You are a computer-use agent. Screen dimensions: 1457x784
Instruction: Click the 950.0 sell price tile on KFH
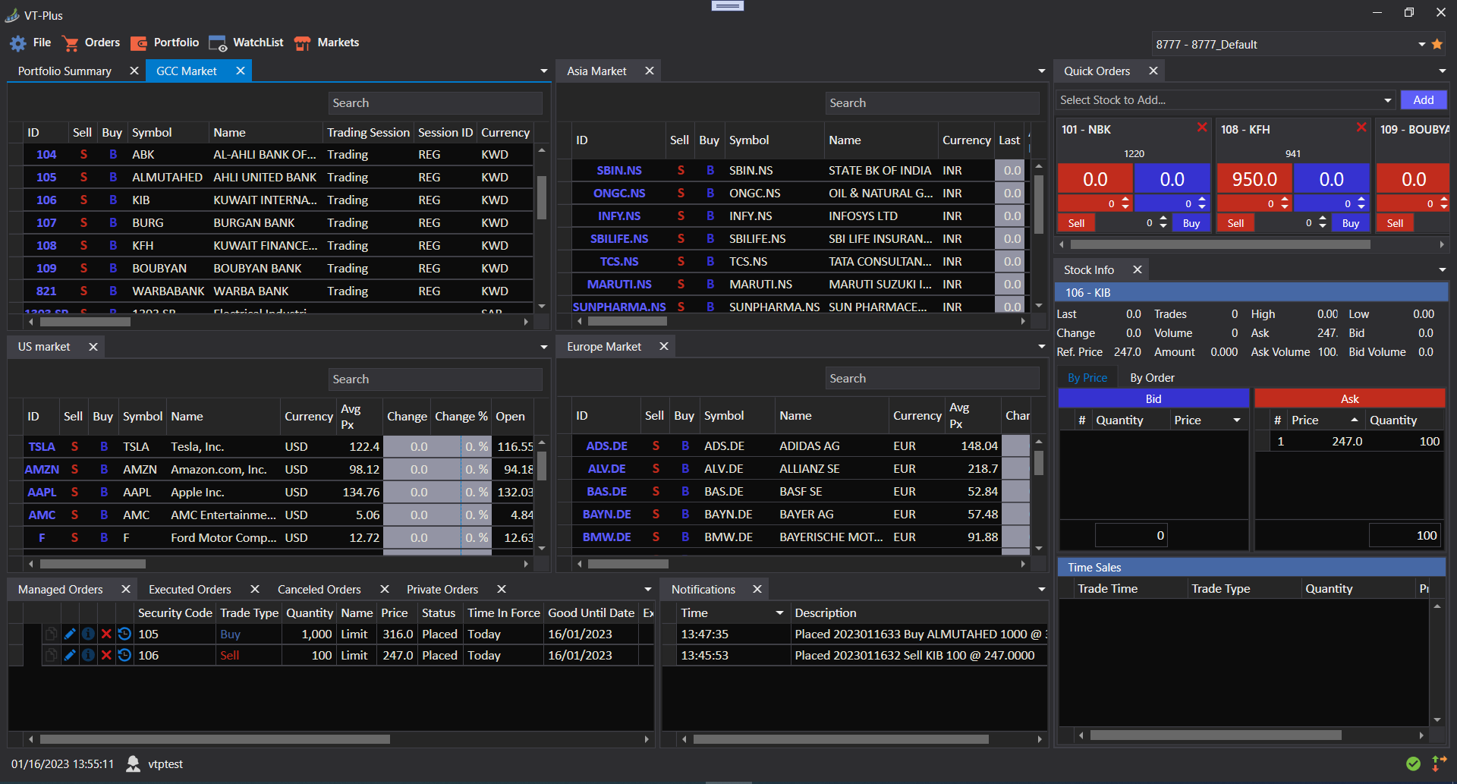pos(1254,179)
